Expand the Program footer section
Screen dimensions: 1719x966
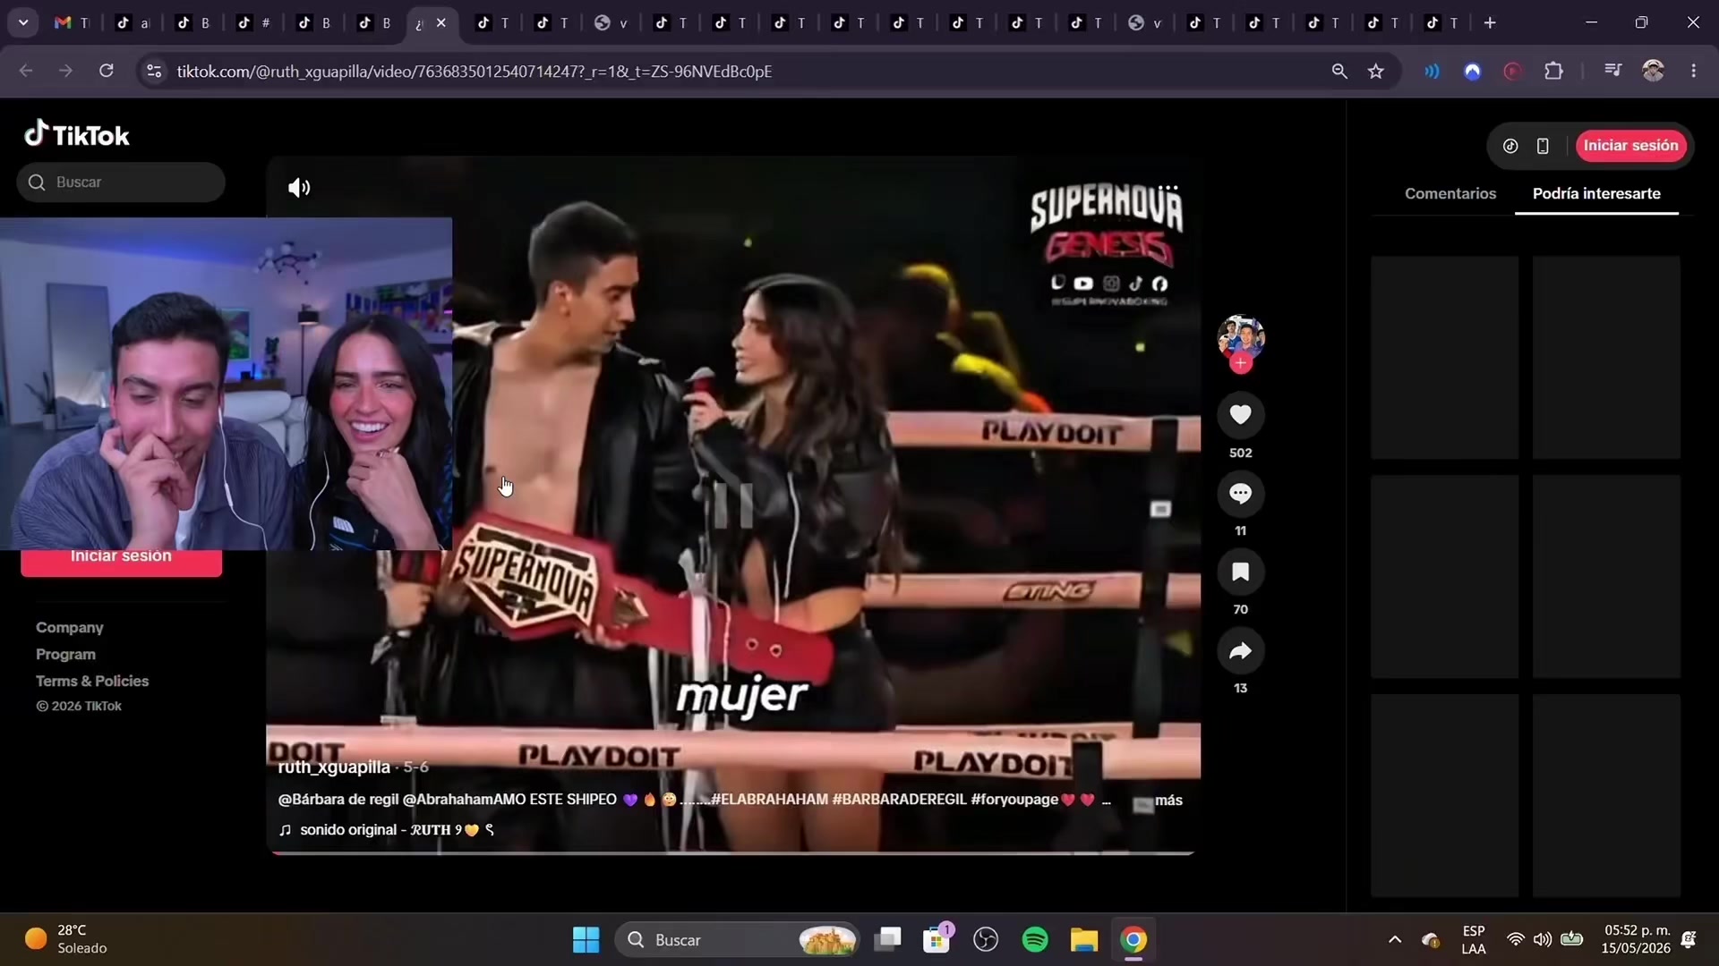tap(65, 655)
